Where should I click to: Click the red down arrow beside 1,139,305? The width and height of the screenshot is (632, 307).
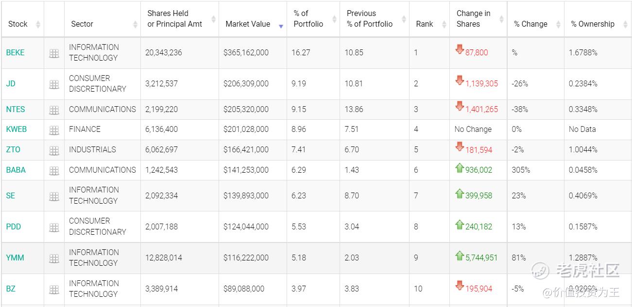point(460,80)
